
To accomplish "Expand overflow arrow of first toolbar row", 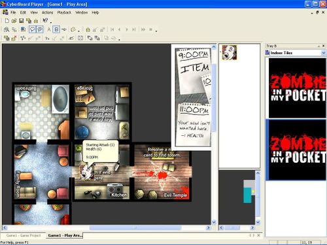I will pos(51,22).
